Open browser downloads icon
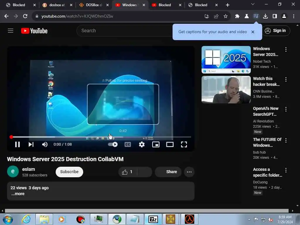The height and width of the screenshot is (225, 300). coord(265,16)
